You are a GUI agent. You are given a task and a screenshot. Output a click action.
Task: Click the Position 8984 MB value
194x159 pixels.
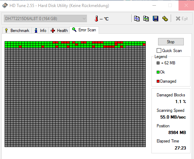[x=177, y=132]
